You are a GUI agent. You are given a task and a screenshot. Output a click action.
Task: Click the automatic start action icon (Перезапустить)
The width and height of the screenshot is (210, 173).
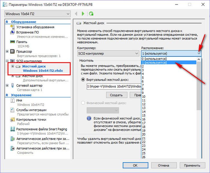(x=13, y=139)
